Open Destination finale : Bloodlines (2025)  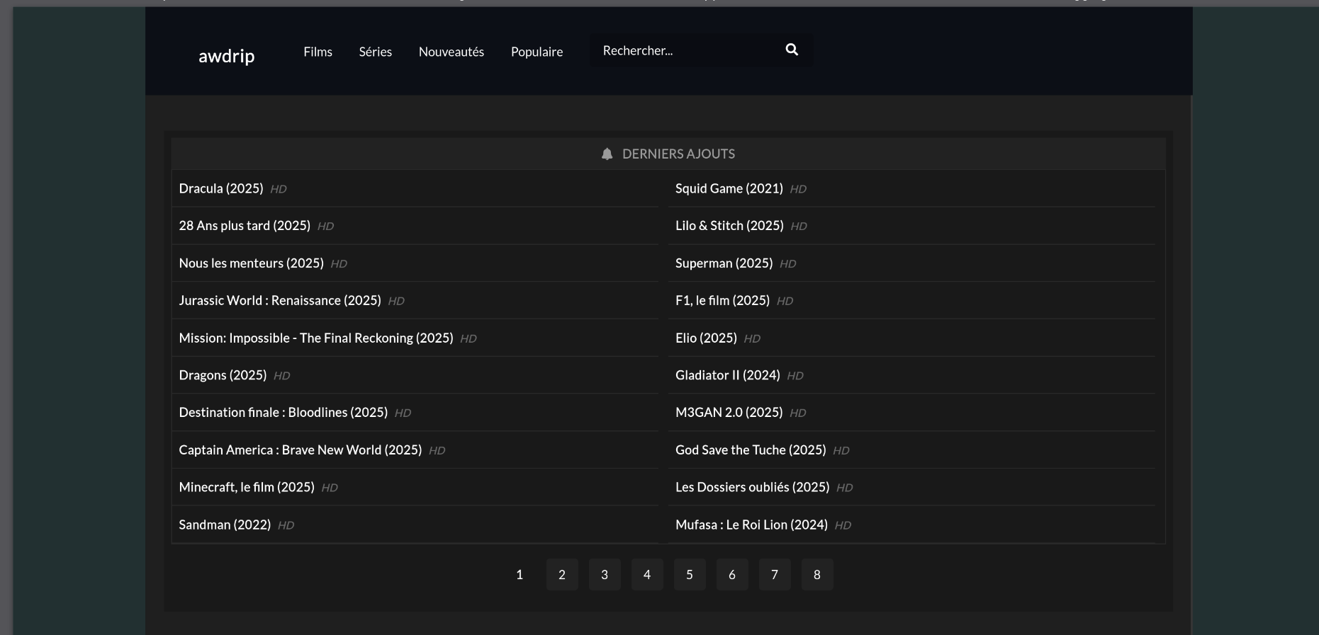coord(284,413)
